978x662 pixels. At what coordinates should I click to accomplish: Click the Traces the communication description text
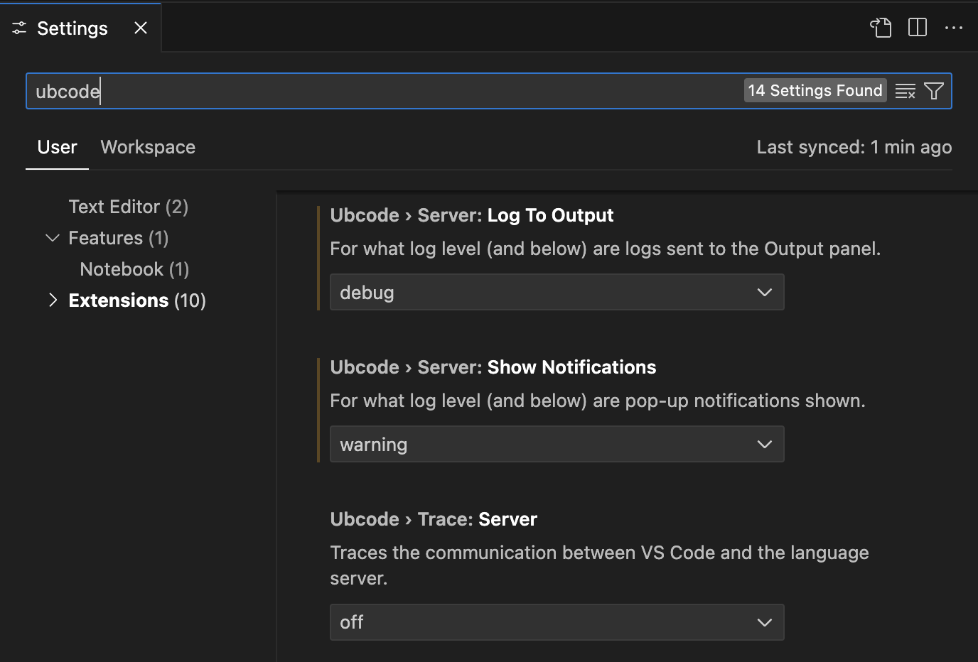(x=599, y=565)
